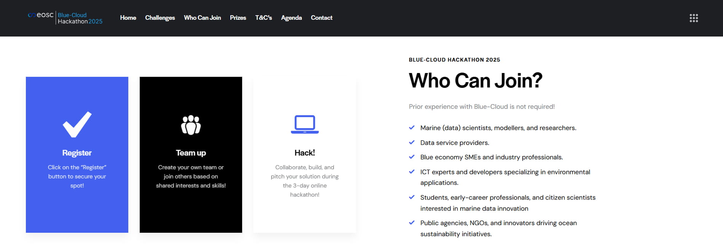Viewport: 723px width, 251px height.
Task: Click the Team up card heading
Action: pyautogui.click(x=191, y=153)
